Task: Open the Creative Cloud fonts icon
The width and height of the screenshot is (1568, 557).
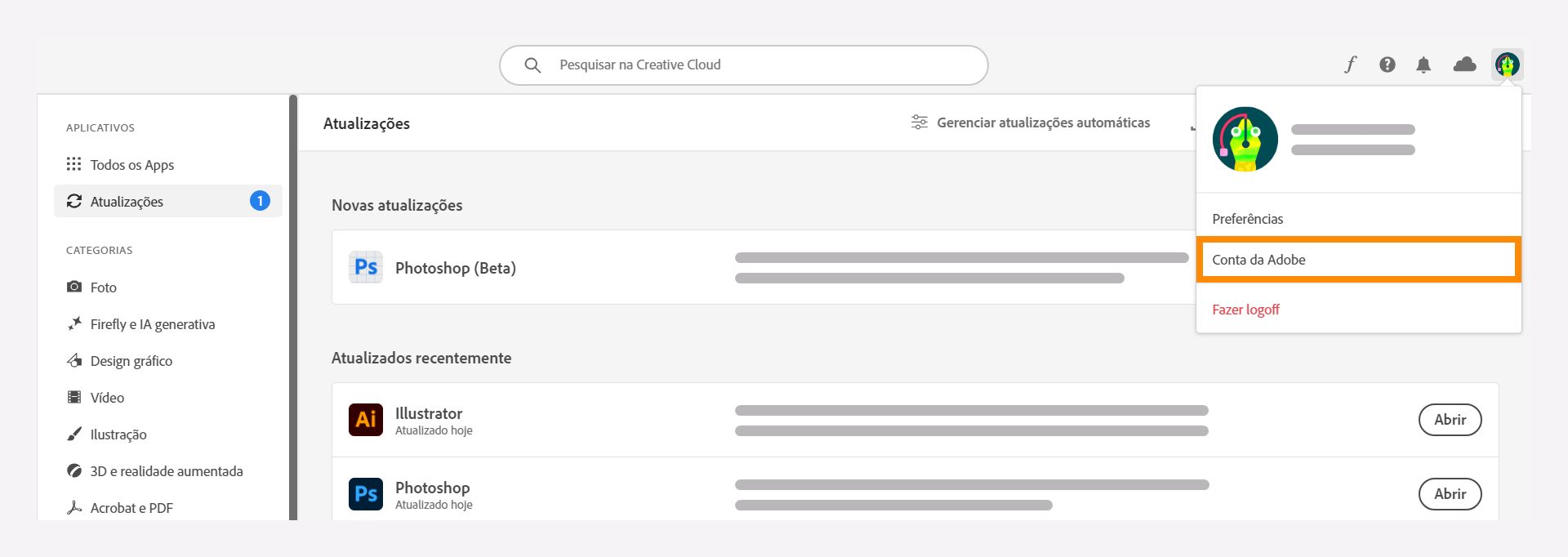Action: [1349, 65]
